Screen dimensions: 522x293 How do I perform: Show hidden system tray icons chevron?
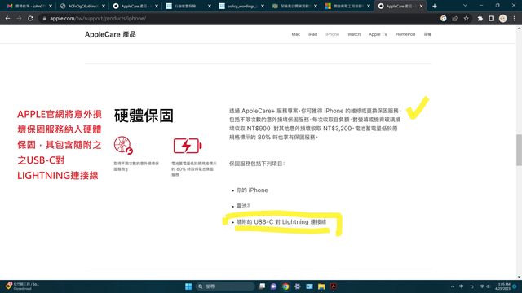(453, 286)
